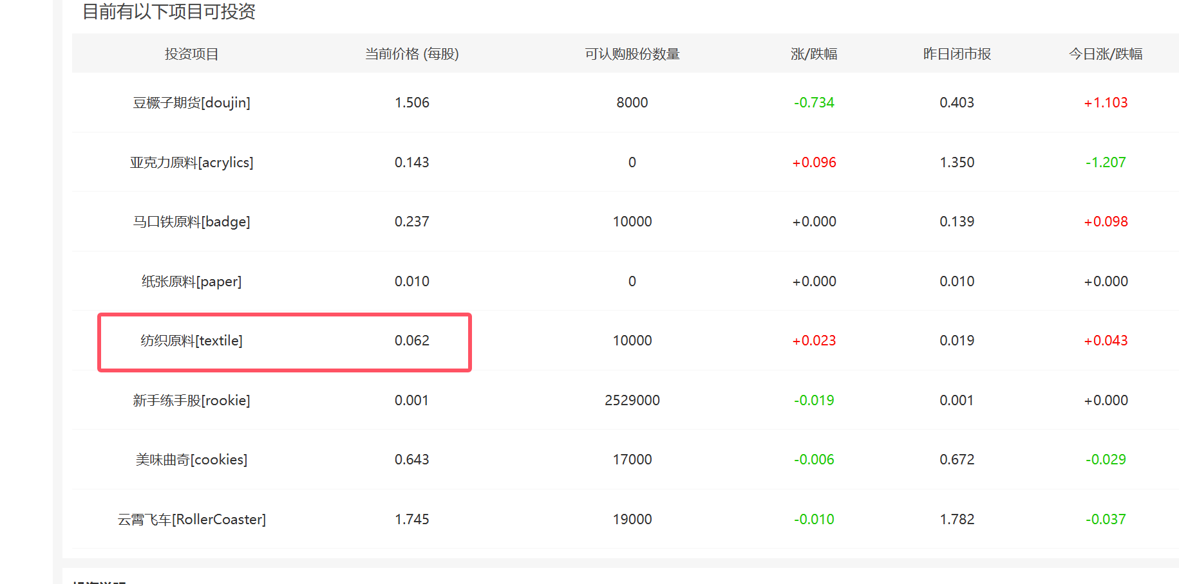1179x584 pixels.
Task: Click doujin current price 1.506
Action: (412, 103)
